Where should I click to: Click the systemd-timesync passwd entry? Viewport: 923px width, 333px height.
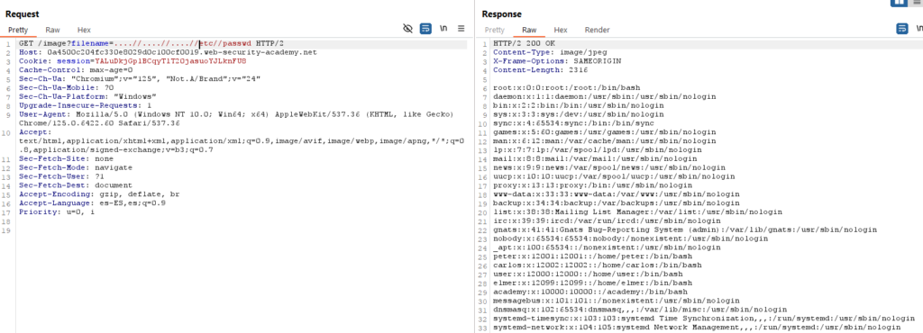[704, 319]
